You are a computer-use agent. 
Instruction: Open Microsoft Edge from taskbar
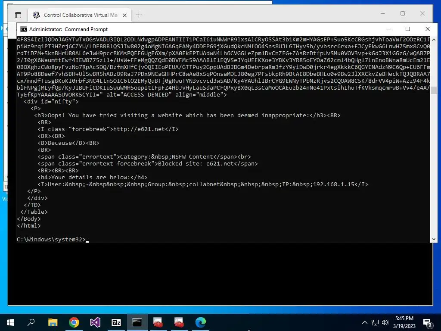201,322
